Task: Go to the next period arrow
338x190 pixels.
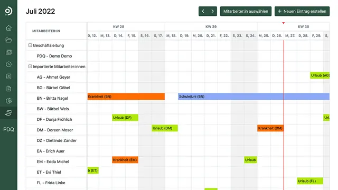Action: coord(212,11)
